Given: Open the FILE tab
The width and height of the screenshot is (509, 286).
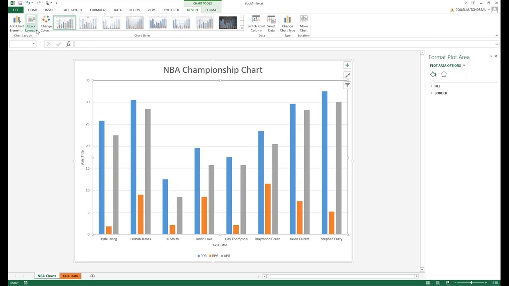Looking at the screenshot, I should point(16,10).
